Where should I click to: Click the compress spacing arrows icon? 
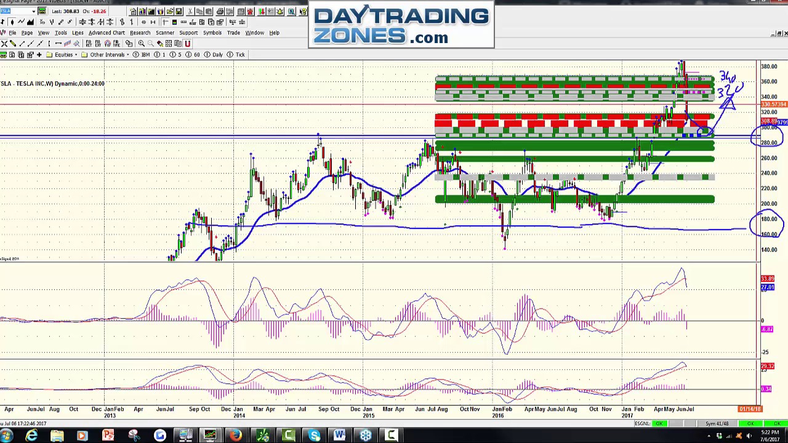tap(153, 22)
